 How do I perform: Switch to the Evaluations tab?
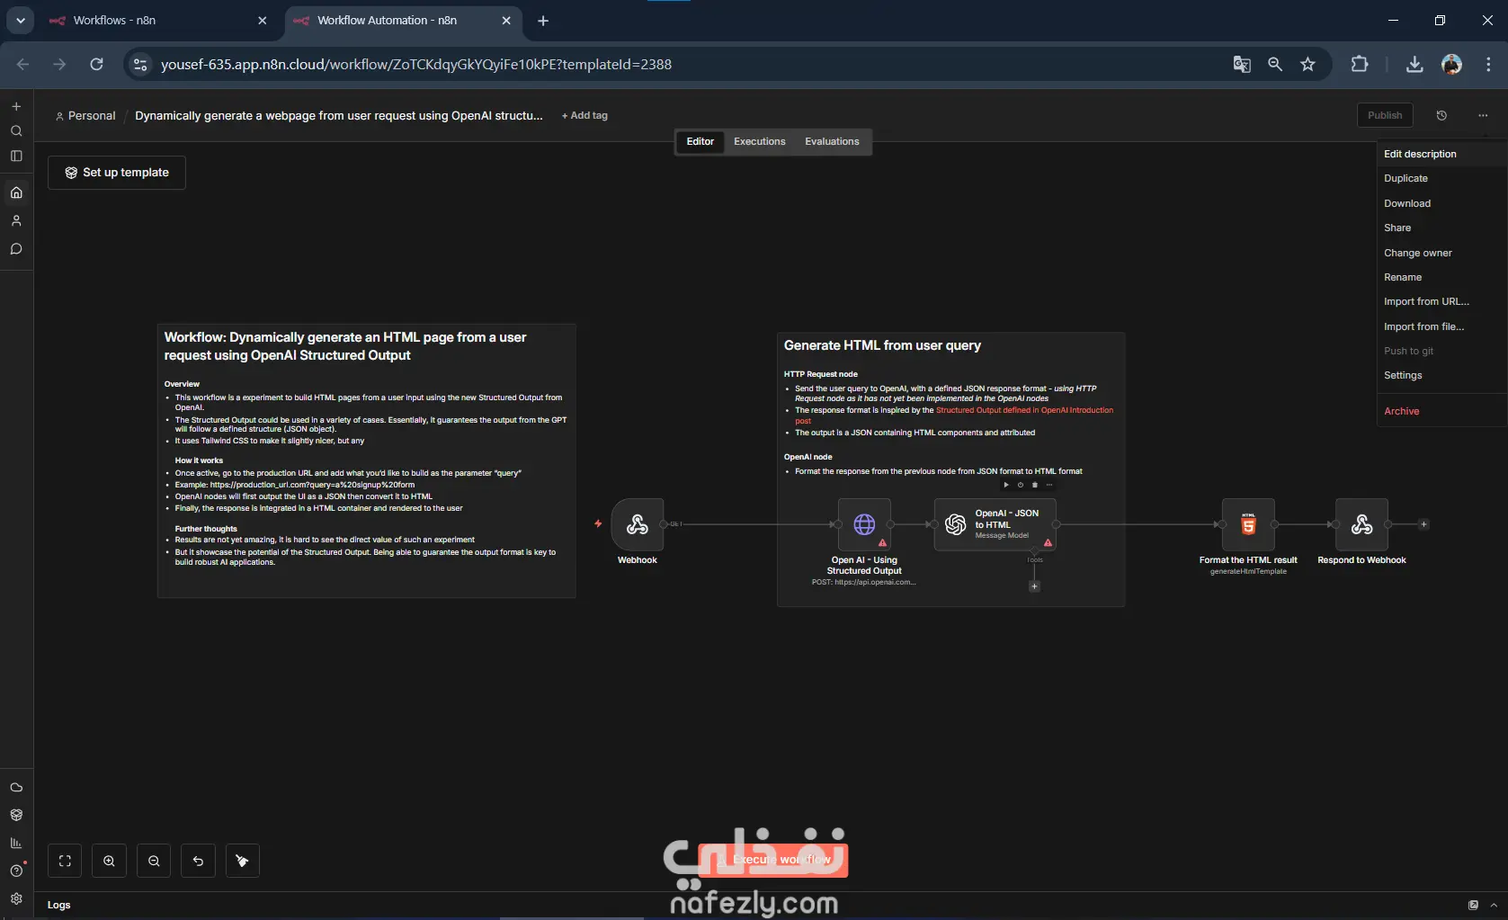832,141
